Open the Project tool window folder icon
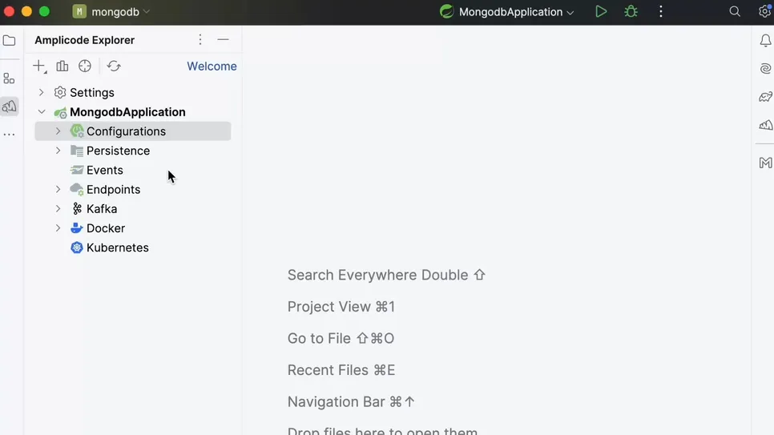This screenshot has height=435, width=774. tap(10, 41)
